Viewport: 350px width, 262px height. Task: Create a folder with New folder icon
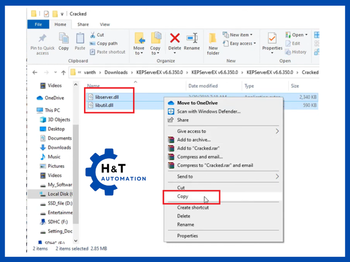point(213,44)
